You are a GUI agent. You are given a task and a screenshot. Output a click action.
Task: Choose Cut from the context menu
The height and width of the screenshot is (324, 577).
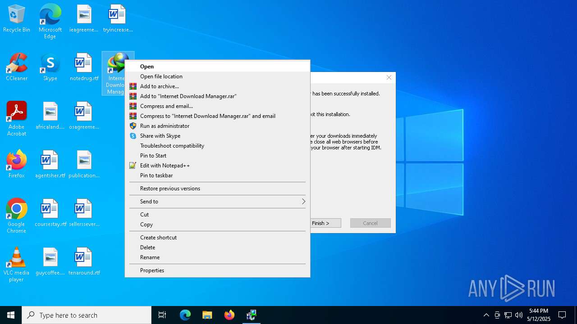(217, 215)
